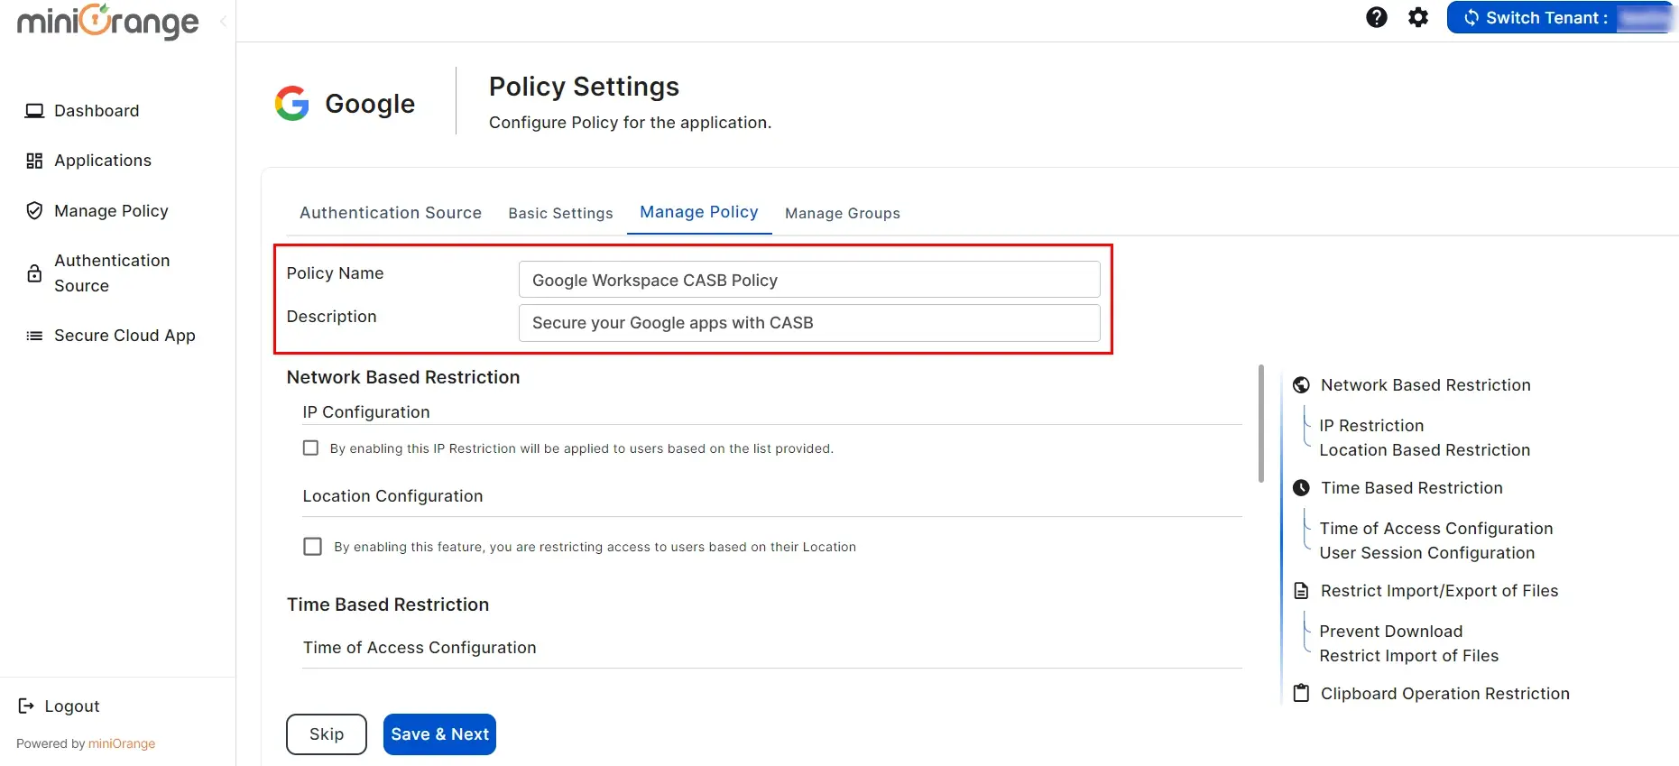
Task: Jump to Location Based Restriction in outline
Action: (x=1425, y=450)
